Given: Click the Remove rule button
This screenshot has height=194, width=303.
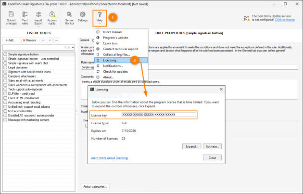Looking at the screenshot, I should pyautogui.click(x=30, y=40).
